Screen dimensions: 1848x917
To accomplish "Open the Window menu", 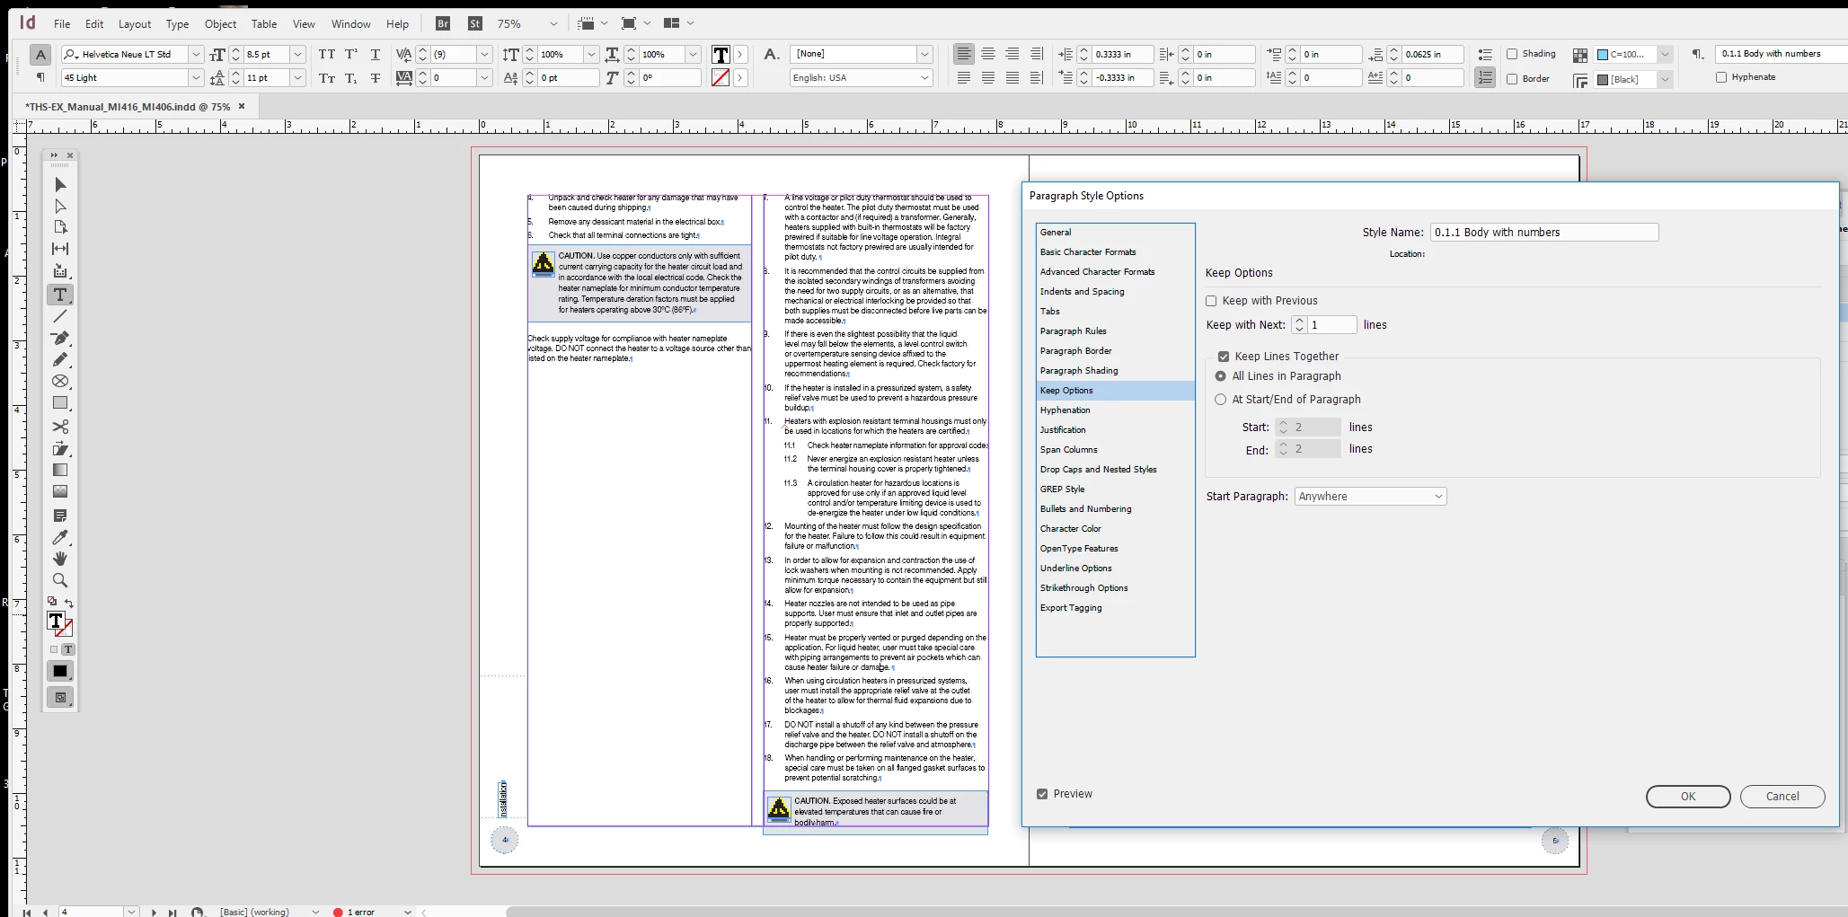I will (x=350, y=24).
